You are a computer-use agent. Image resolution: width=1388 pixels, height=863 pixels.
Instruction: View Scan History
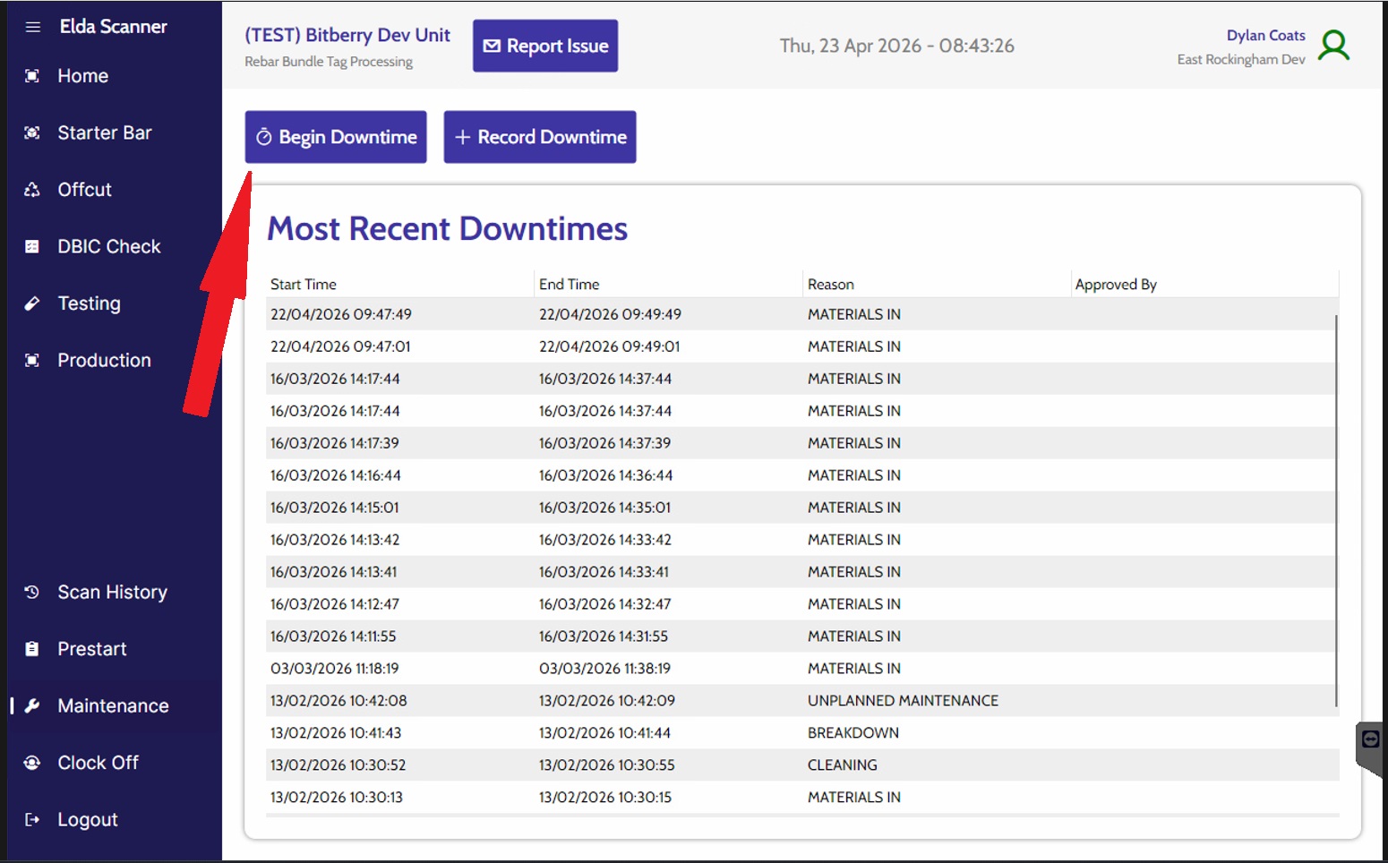[x=113, y=592]
